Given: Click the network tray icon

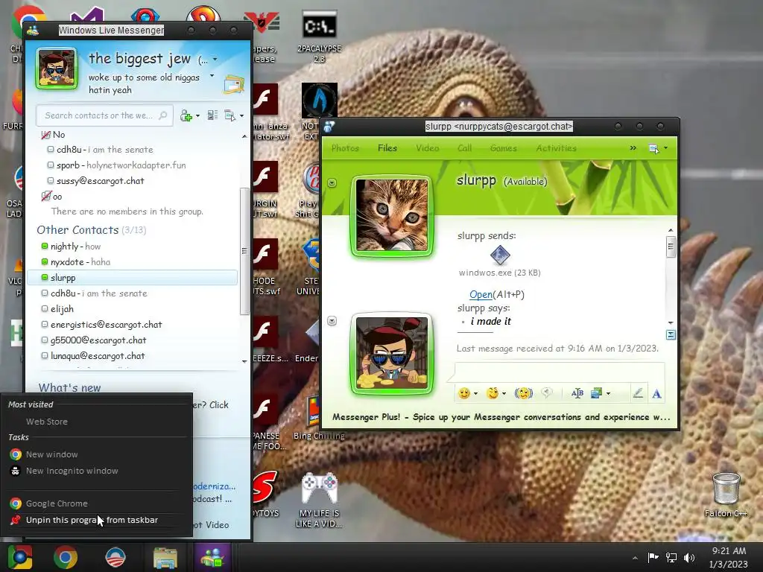Looking at the screenshot, I should click(671, 558).
